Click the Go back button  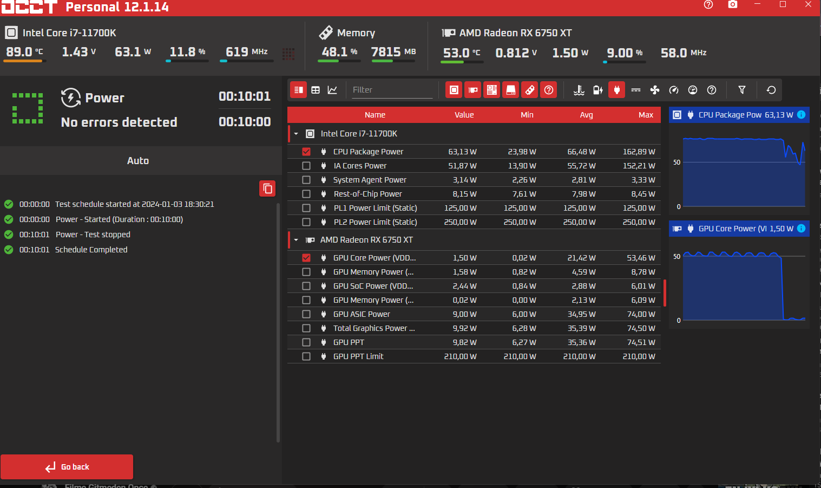[67, 467]
